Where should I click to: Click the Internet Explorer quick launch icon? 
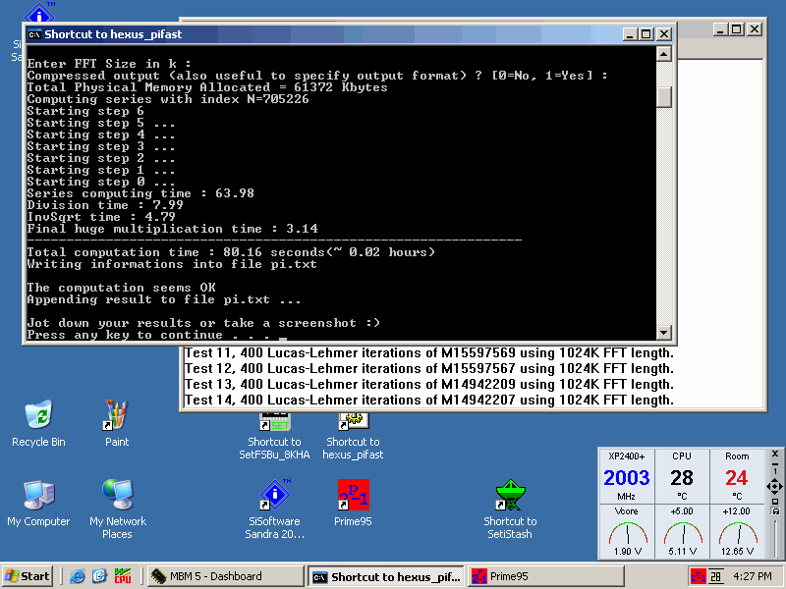78,576
